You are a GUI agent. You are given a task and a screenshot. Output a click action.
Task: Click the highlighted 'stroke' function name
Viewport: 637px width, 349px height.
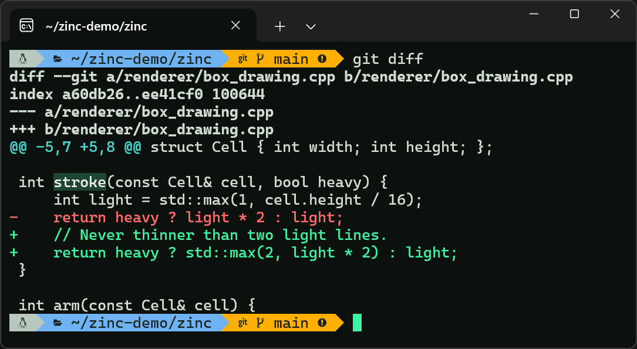click(80, 182)
